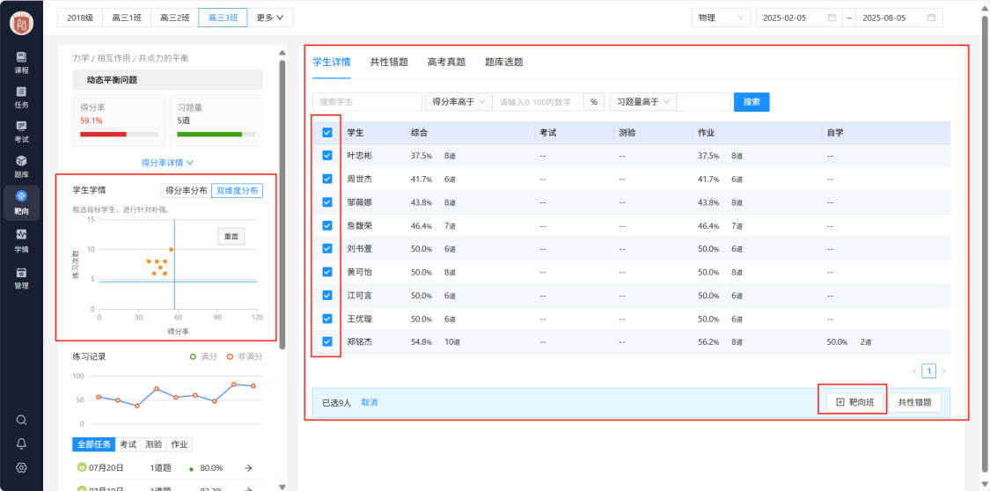Select the 学生详情 tab

pyautogui.click(x=332, y=62)
